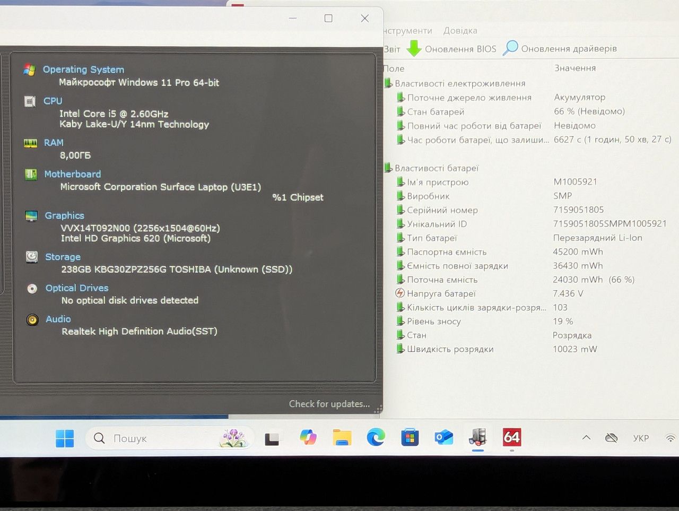Click the green arrow BIOS update icon in AIDA64

[414, 49]
